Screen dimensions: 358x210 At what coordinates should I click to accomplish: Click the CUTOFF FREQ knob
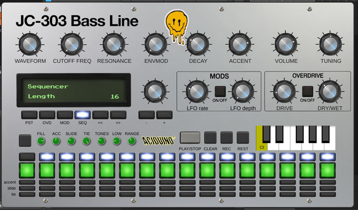point(72,44)
